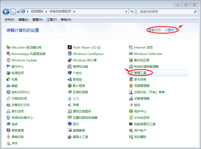The height and width of the screenshot is (149, 201).
Task: Open the 管理工具 icon
Action: click(x=131, y=73)
